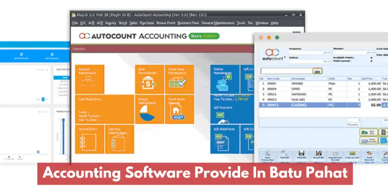Open the Debtor Maintenance tile
Image resolution: width=388 pixels, height=194 pixels.
click(x=225, y=79)
